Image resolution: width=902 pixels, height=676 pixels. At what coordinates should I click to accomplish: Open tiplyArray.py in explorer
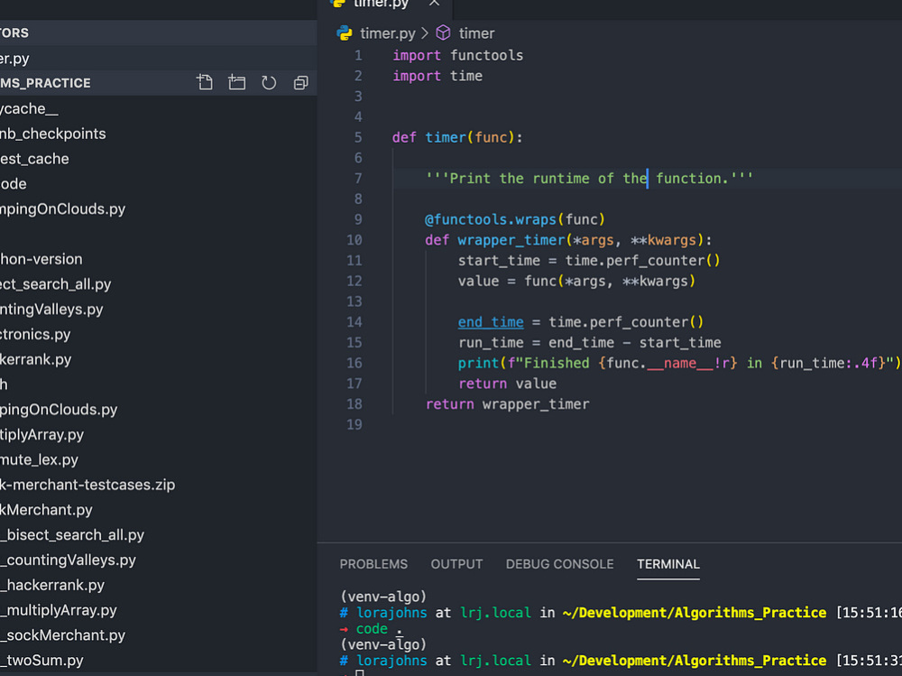(158, 435)
